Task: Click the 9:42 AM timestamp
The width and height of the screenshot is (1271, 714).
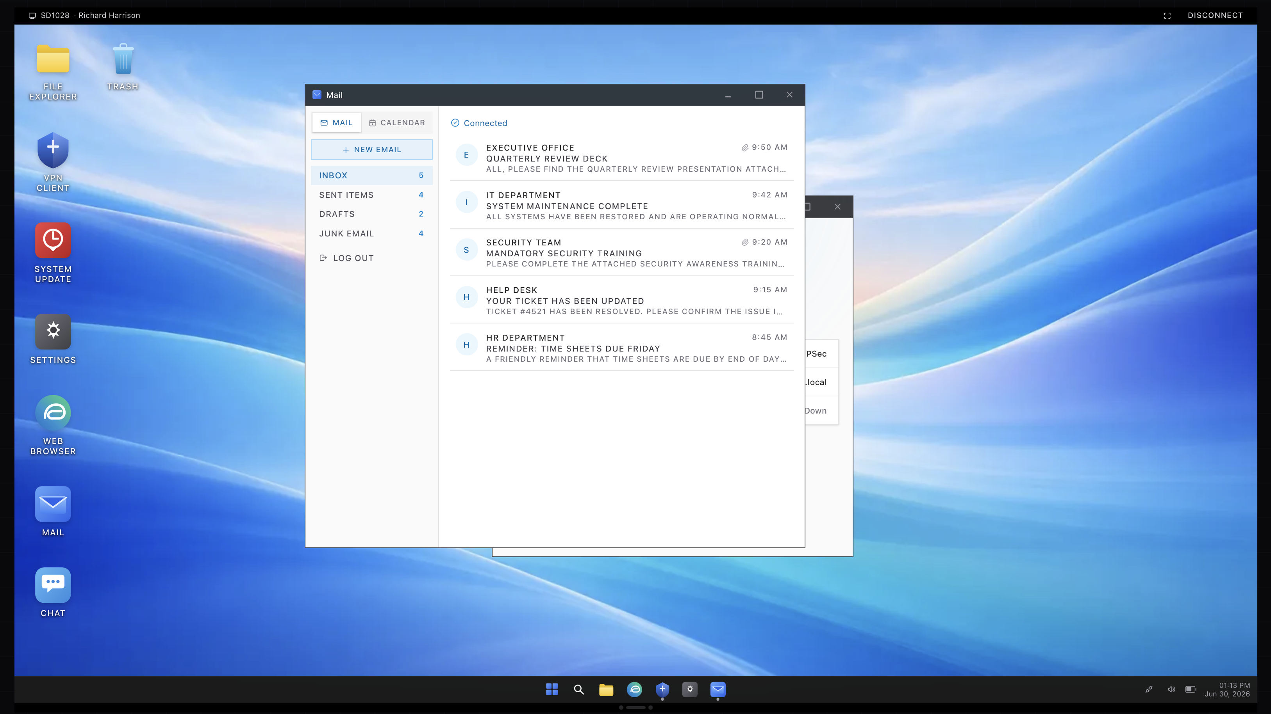Action: 770,195
